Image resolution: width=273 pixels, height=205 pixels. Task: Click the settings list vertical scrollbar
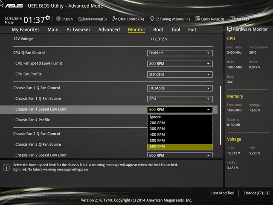[221, 115]
